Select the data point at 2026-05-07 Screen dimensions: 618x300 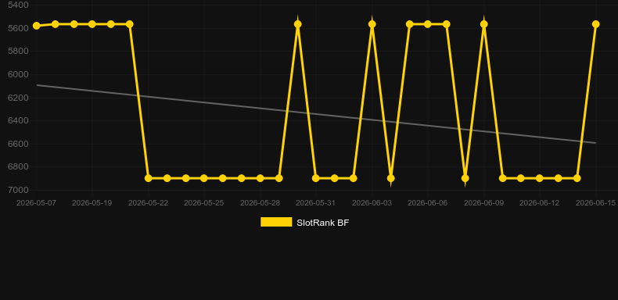click(37, 26)
